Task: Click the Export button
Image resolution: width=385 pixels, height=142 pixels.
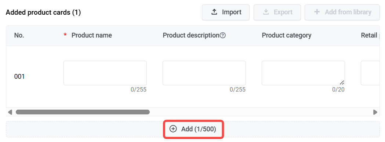Action: (277, 12)
